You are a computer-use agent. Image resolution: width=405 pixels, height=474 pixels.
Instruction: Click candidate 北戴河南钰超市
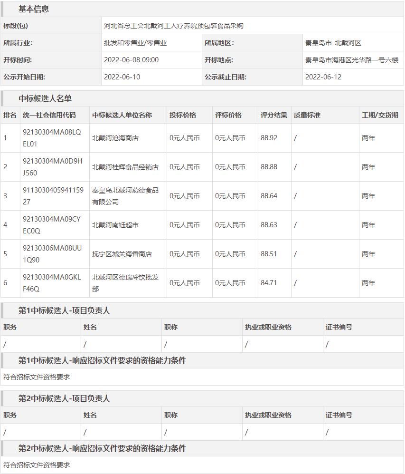(x=115, y=225)
